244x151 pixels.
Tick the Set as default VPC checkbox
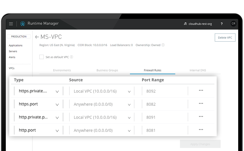point(42,57)
